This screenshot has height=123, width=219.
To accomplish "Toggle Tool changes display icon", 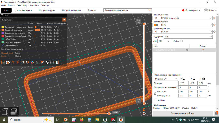I will 27,63.
